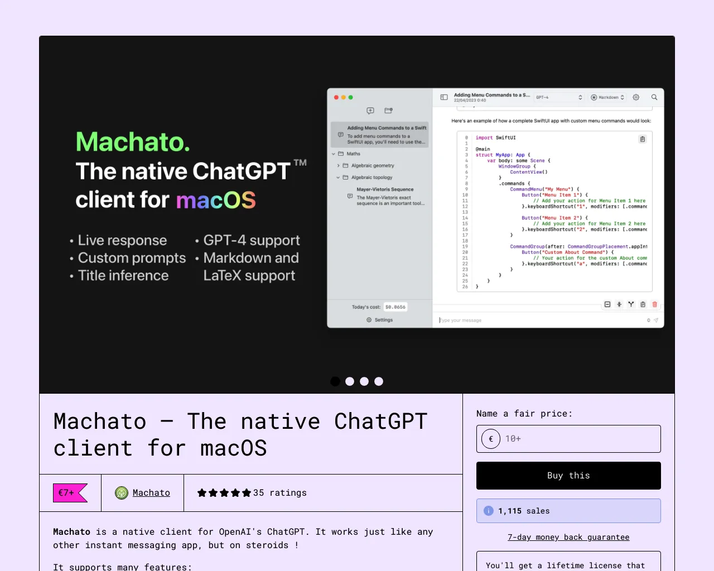Delete the conversation with trash icon
Image resolution: width=714 pixels, height=571 pixels.
[x=654, y=304]
